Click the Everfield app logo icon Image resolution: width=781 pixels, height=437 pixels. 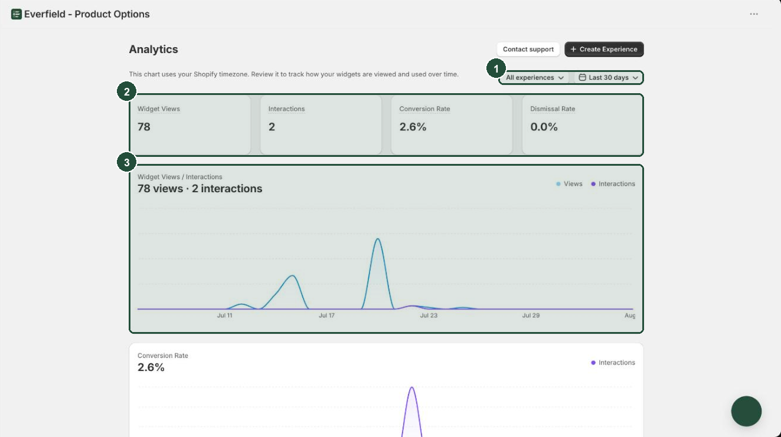point(17,14)
